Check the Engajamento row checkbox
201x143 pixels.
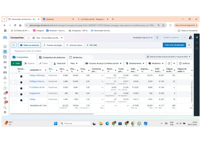click(x=13, y=94)
